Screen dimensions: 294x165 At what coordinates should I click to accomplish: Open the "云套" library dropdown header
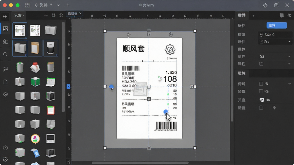coord(19,15)
